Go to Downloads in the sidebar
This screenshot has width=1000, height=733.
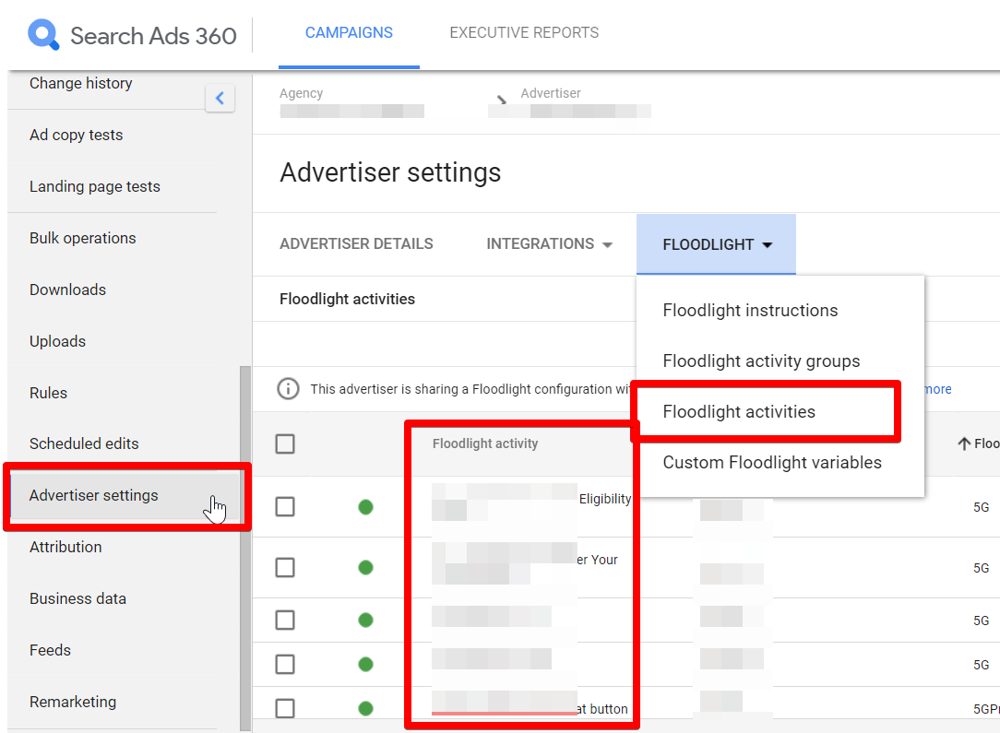point(67,290)
